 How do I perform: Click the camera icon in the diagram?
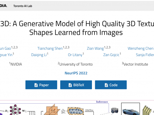(x=114, y=110)
